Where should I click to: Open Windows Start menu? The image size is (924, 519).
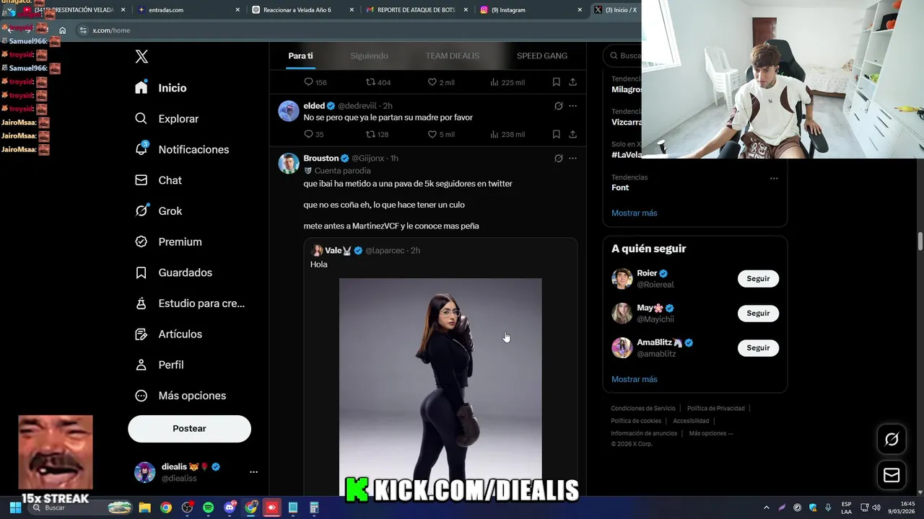[x=15, y=507]
